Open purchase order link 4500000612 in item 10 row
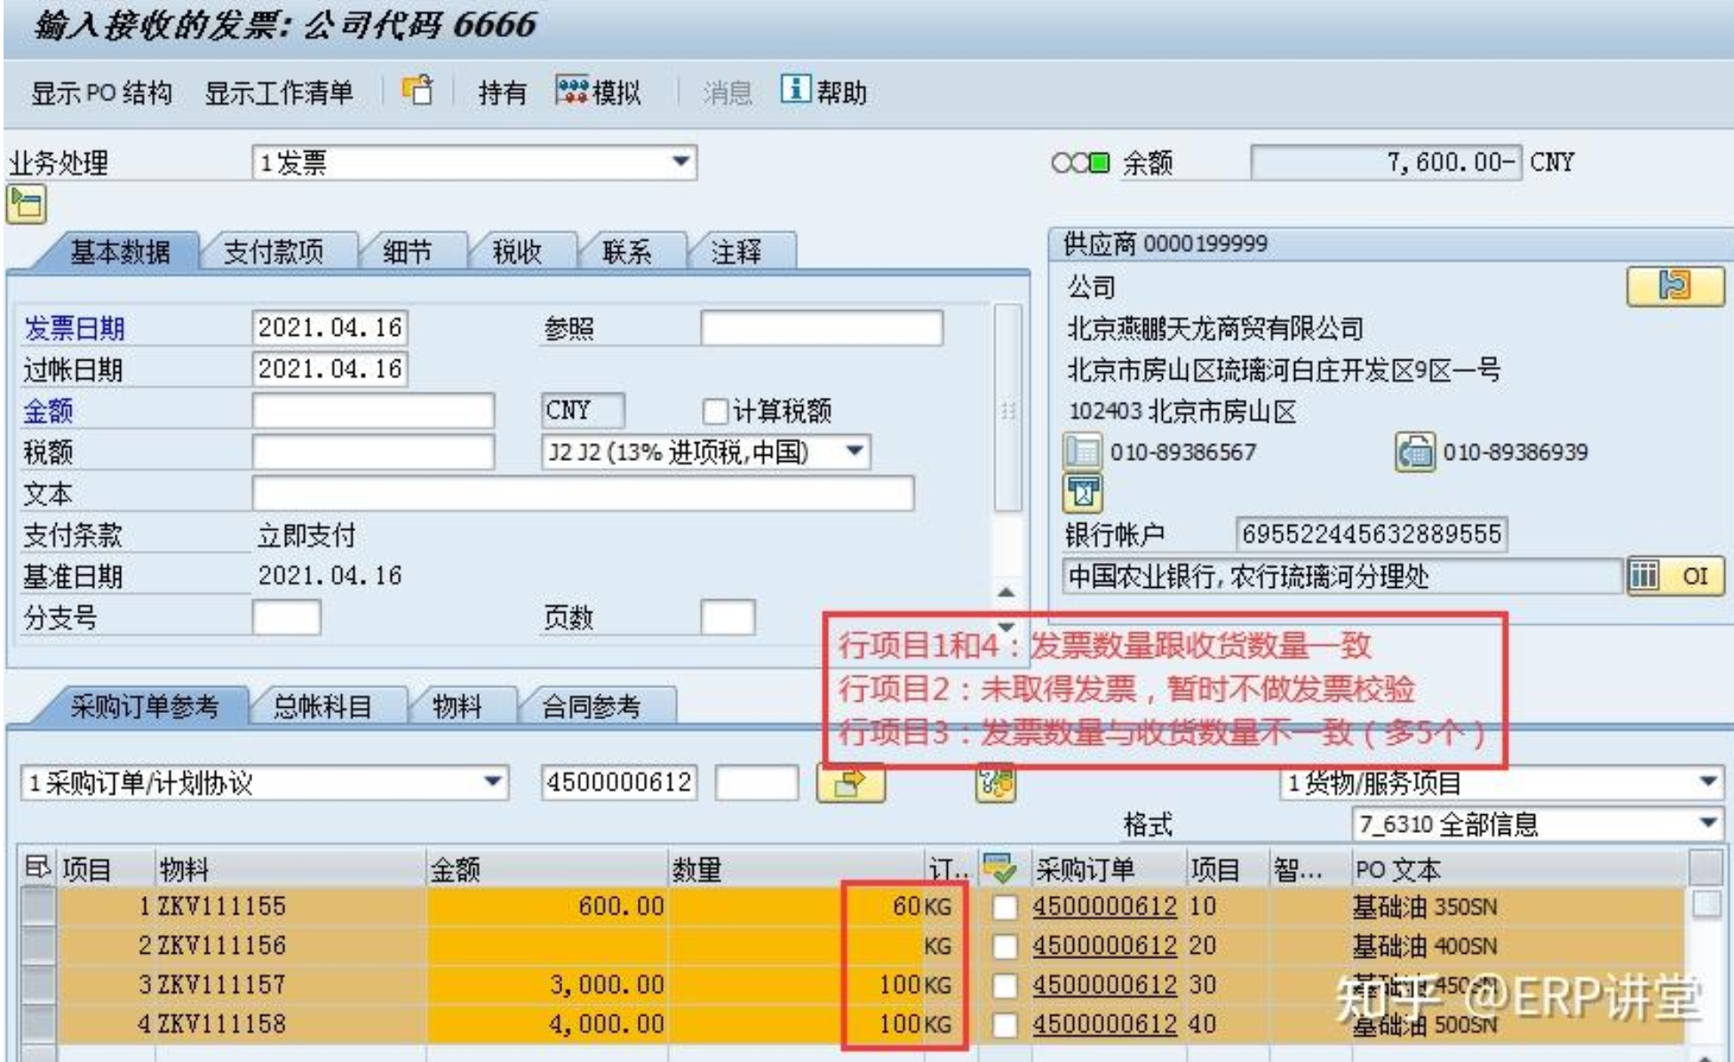 pos(1103,907)
